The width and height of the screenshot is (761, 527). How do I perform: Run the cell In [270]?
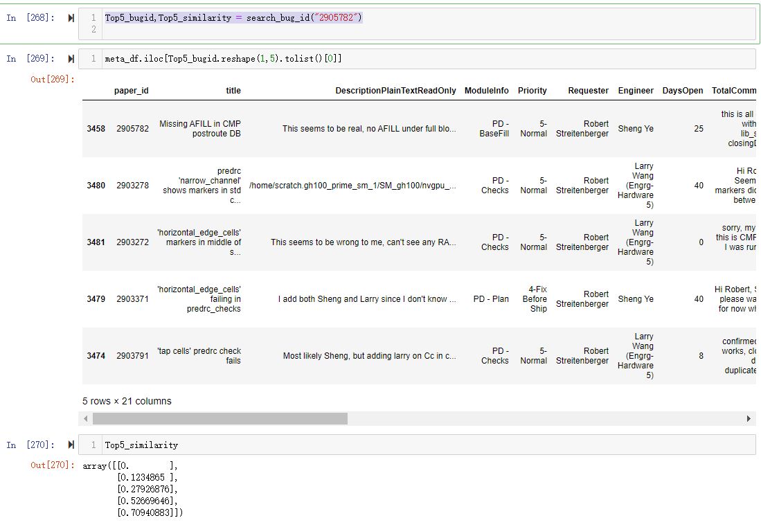click(x=71, y=445)
